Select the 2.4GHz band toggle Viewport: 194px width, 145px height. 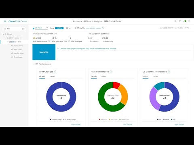pos(59,28)
